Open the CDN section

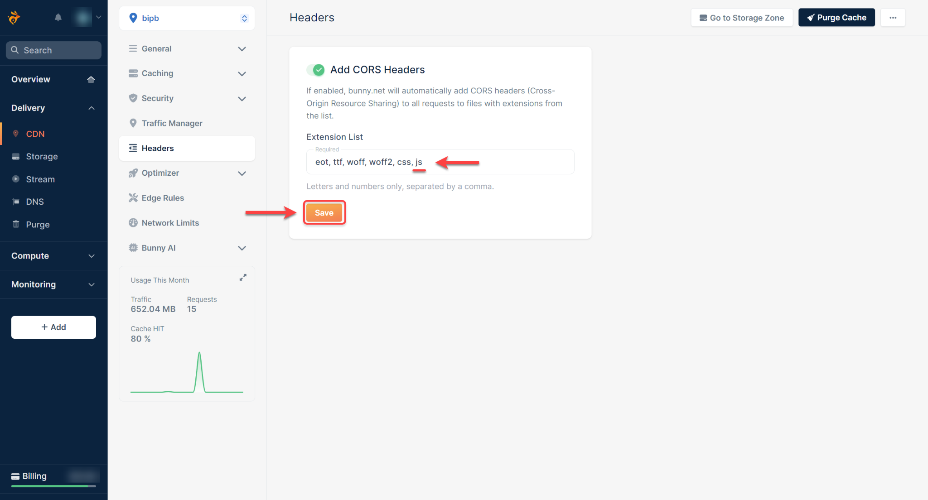pos(35,134)
